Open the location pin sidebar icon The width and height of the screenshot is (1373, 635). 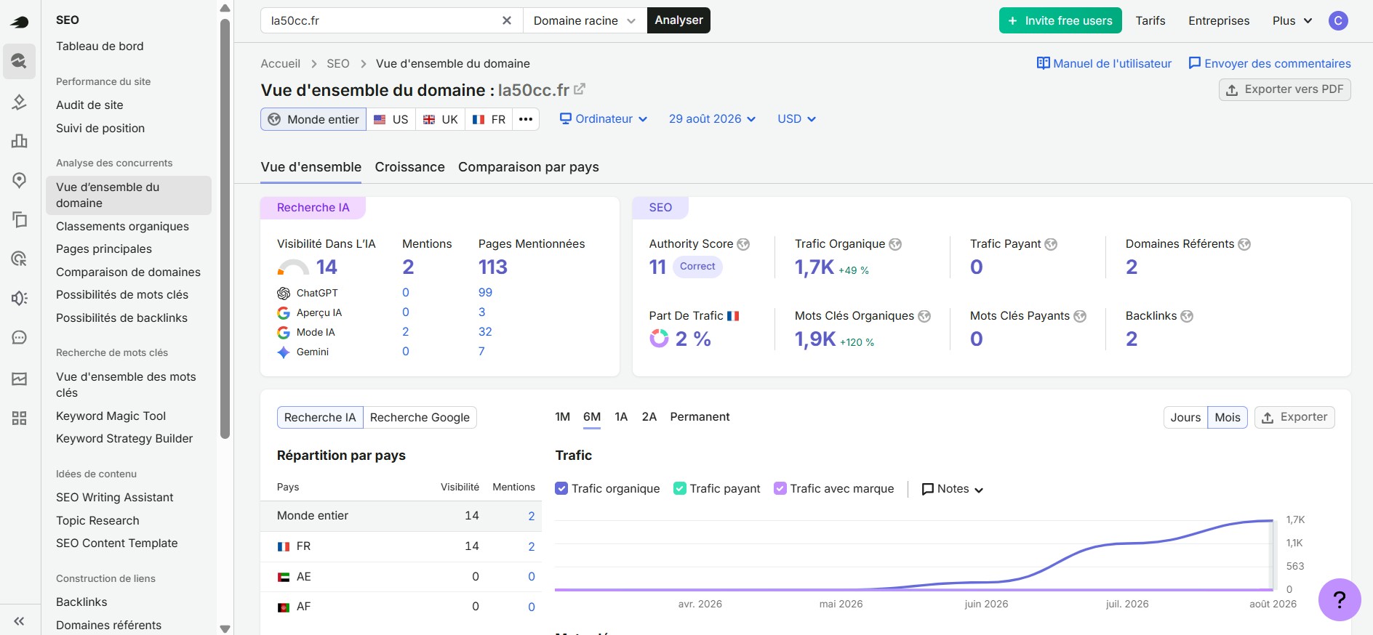[20, 180]
